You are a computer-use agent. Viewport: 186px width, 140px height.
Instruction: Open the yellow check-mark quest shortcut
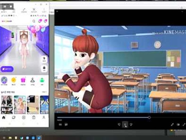tap(14, 80)
